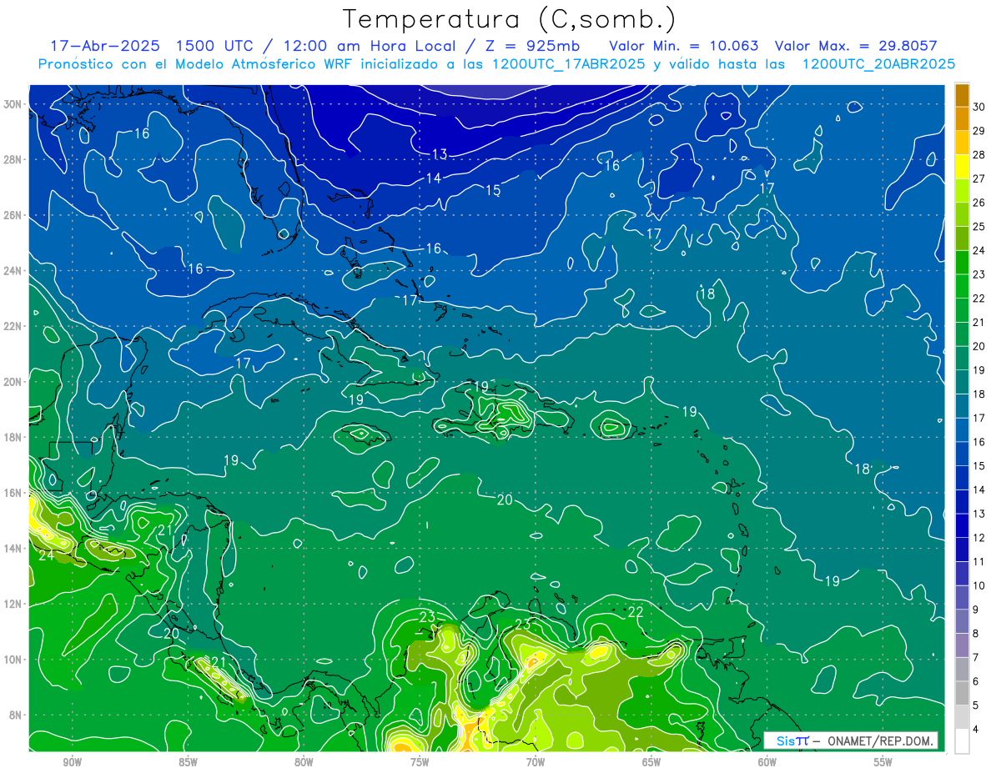The image size is (1001, 773).
Task: Pick the yellow legend band between 27 and 28
Action: 962,166
